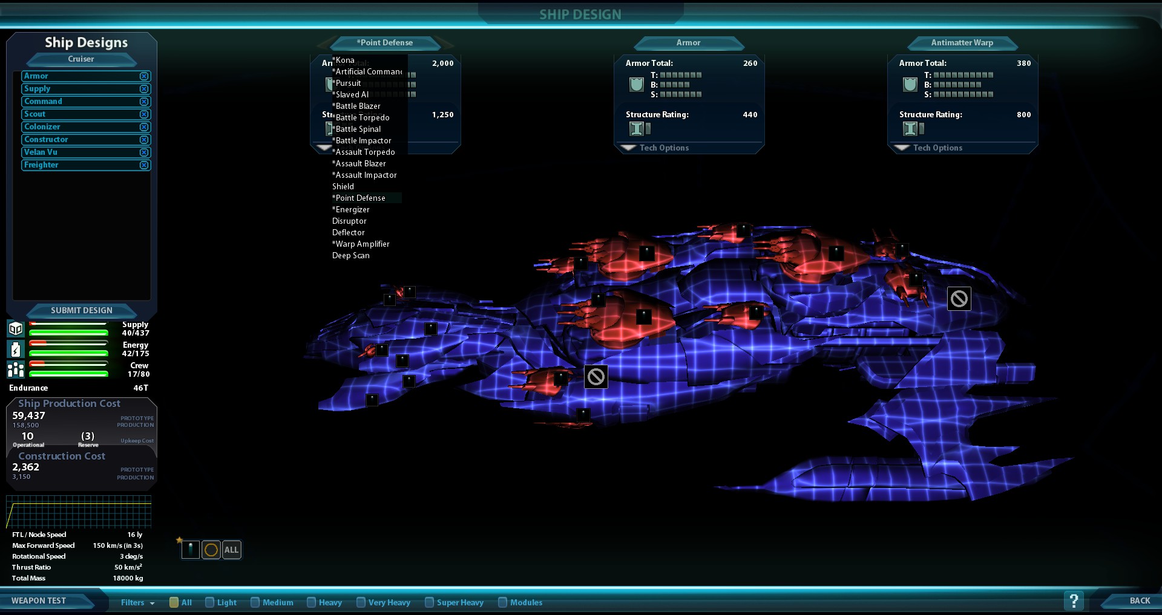Screen dimensions: 1162x615
Task: Select the single turret view icon
Action: point(191,550)
